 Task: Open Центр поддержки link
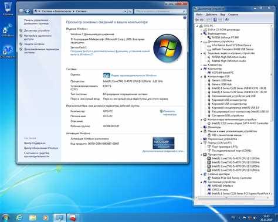(35, 143)
